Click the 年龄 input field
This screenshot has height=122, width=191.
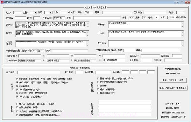(x=64, y=12)
